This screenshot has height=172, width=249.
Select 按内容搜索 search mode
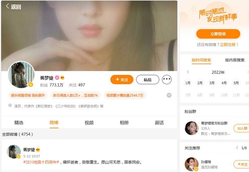(x=235, y=60)
